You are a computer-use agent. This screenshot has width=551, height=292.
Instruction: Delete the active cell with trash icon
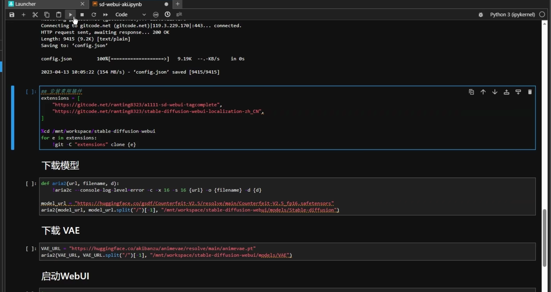530,92
